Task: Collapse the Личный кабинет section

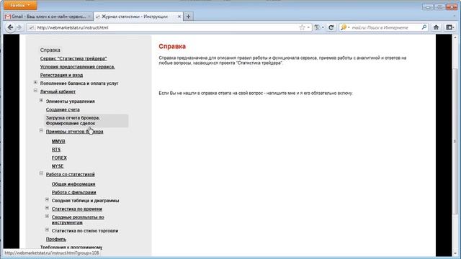Action: pos(35,91)
